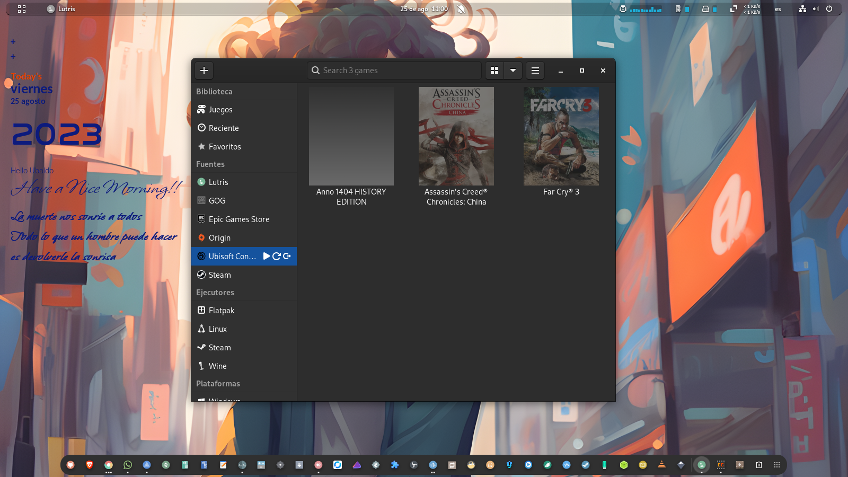
Task: Select the GOG source
Action: coord(244,201)
